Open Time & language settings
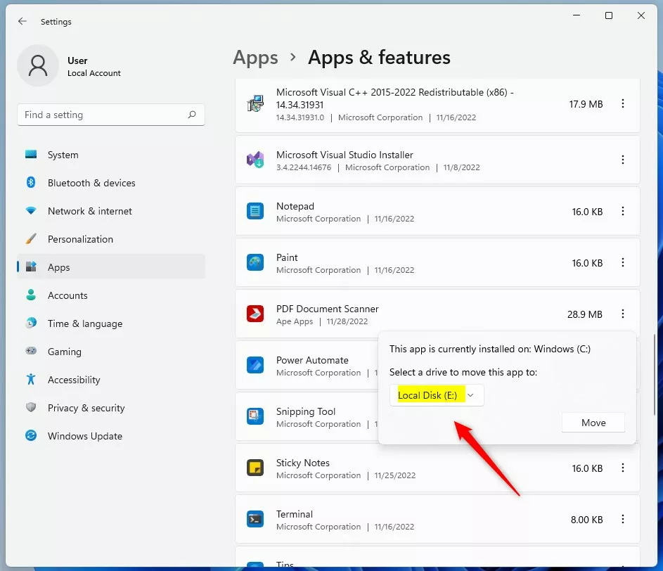This screenshot has height=571, width=663. [111, 323]
